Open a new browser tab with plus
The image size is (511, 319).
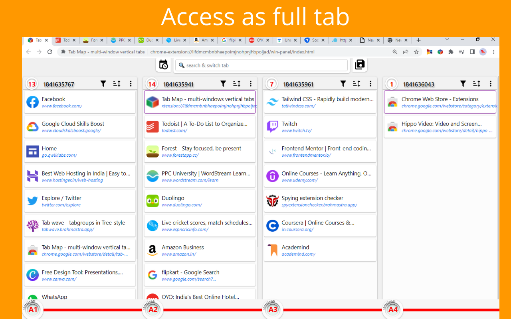point(418,40)
